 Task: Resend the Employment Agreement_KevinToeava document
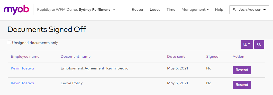click(242, 70)
